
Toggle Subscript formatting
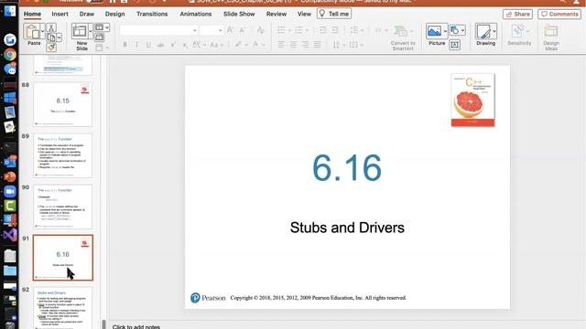[x=185, y=45]
